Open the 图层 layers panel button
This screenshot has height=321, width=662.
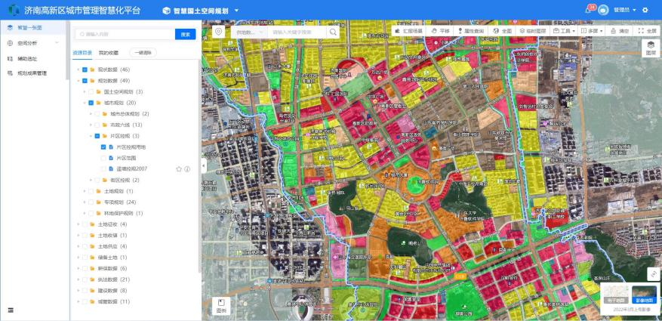pyautogui.click(x=651, y=48)
